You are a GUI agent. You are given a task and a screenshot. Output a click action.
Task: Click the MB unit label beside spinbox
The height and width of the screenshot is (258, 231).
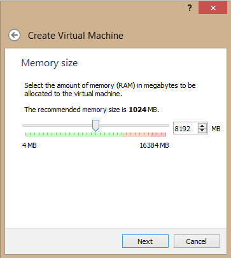[216, 129]
